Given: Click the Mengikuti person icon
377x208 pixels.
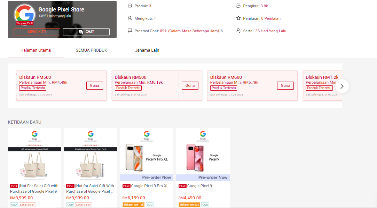Looking at the screenshot, I should pos(130,18).
